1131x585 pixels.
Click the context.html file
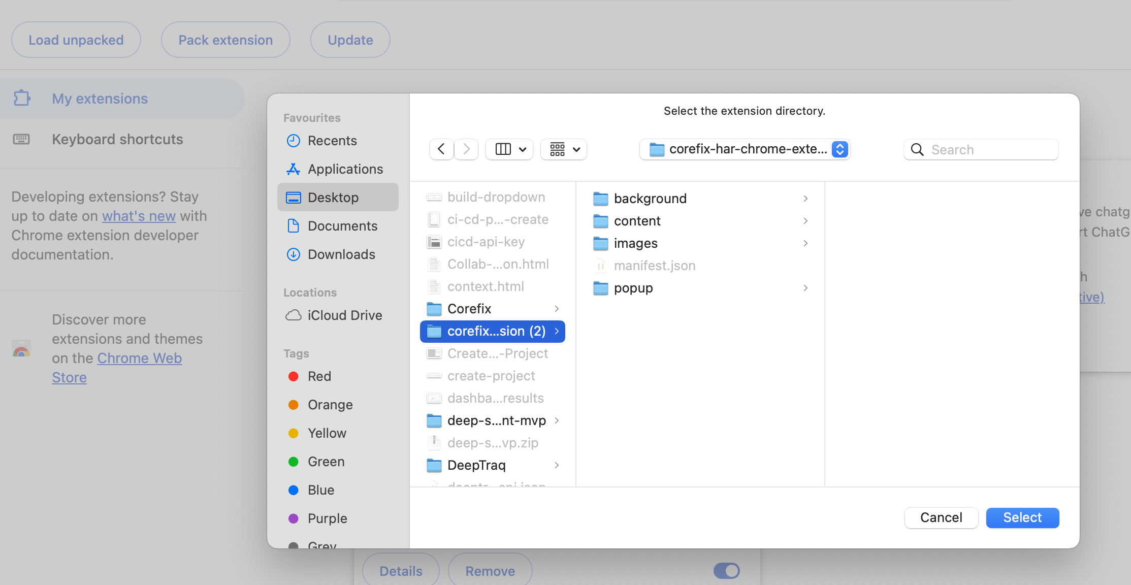(493, 286)
